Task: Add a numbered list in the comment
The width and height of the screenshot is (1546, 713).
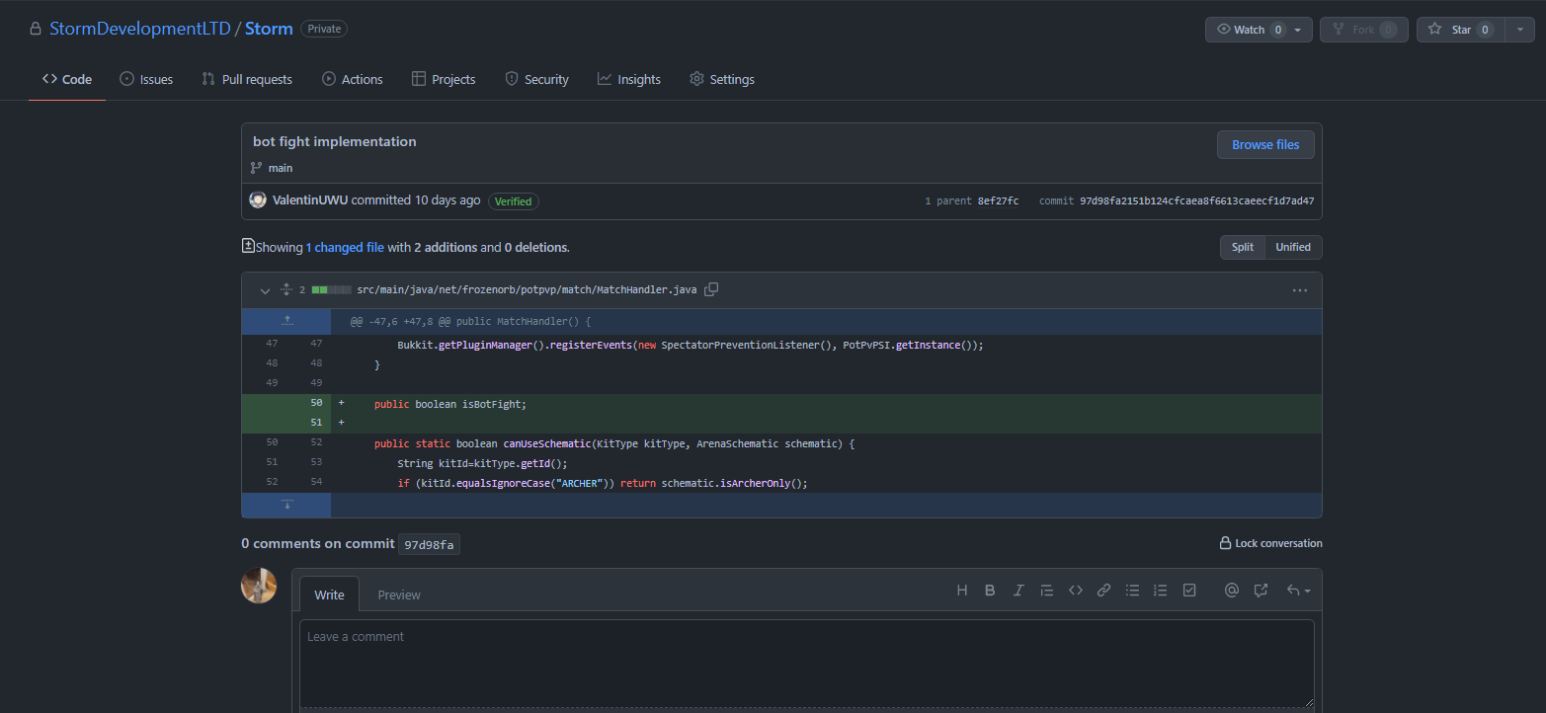Action: pos(1161,591)
